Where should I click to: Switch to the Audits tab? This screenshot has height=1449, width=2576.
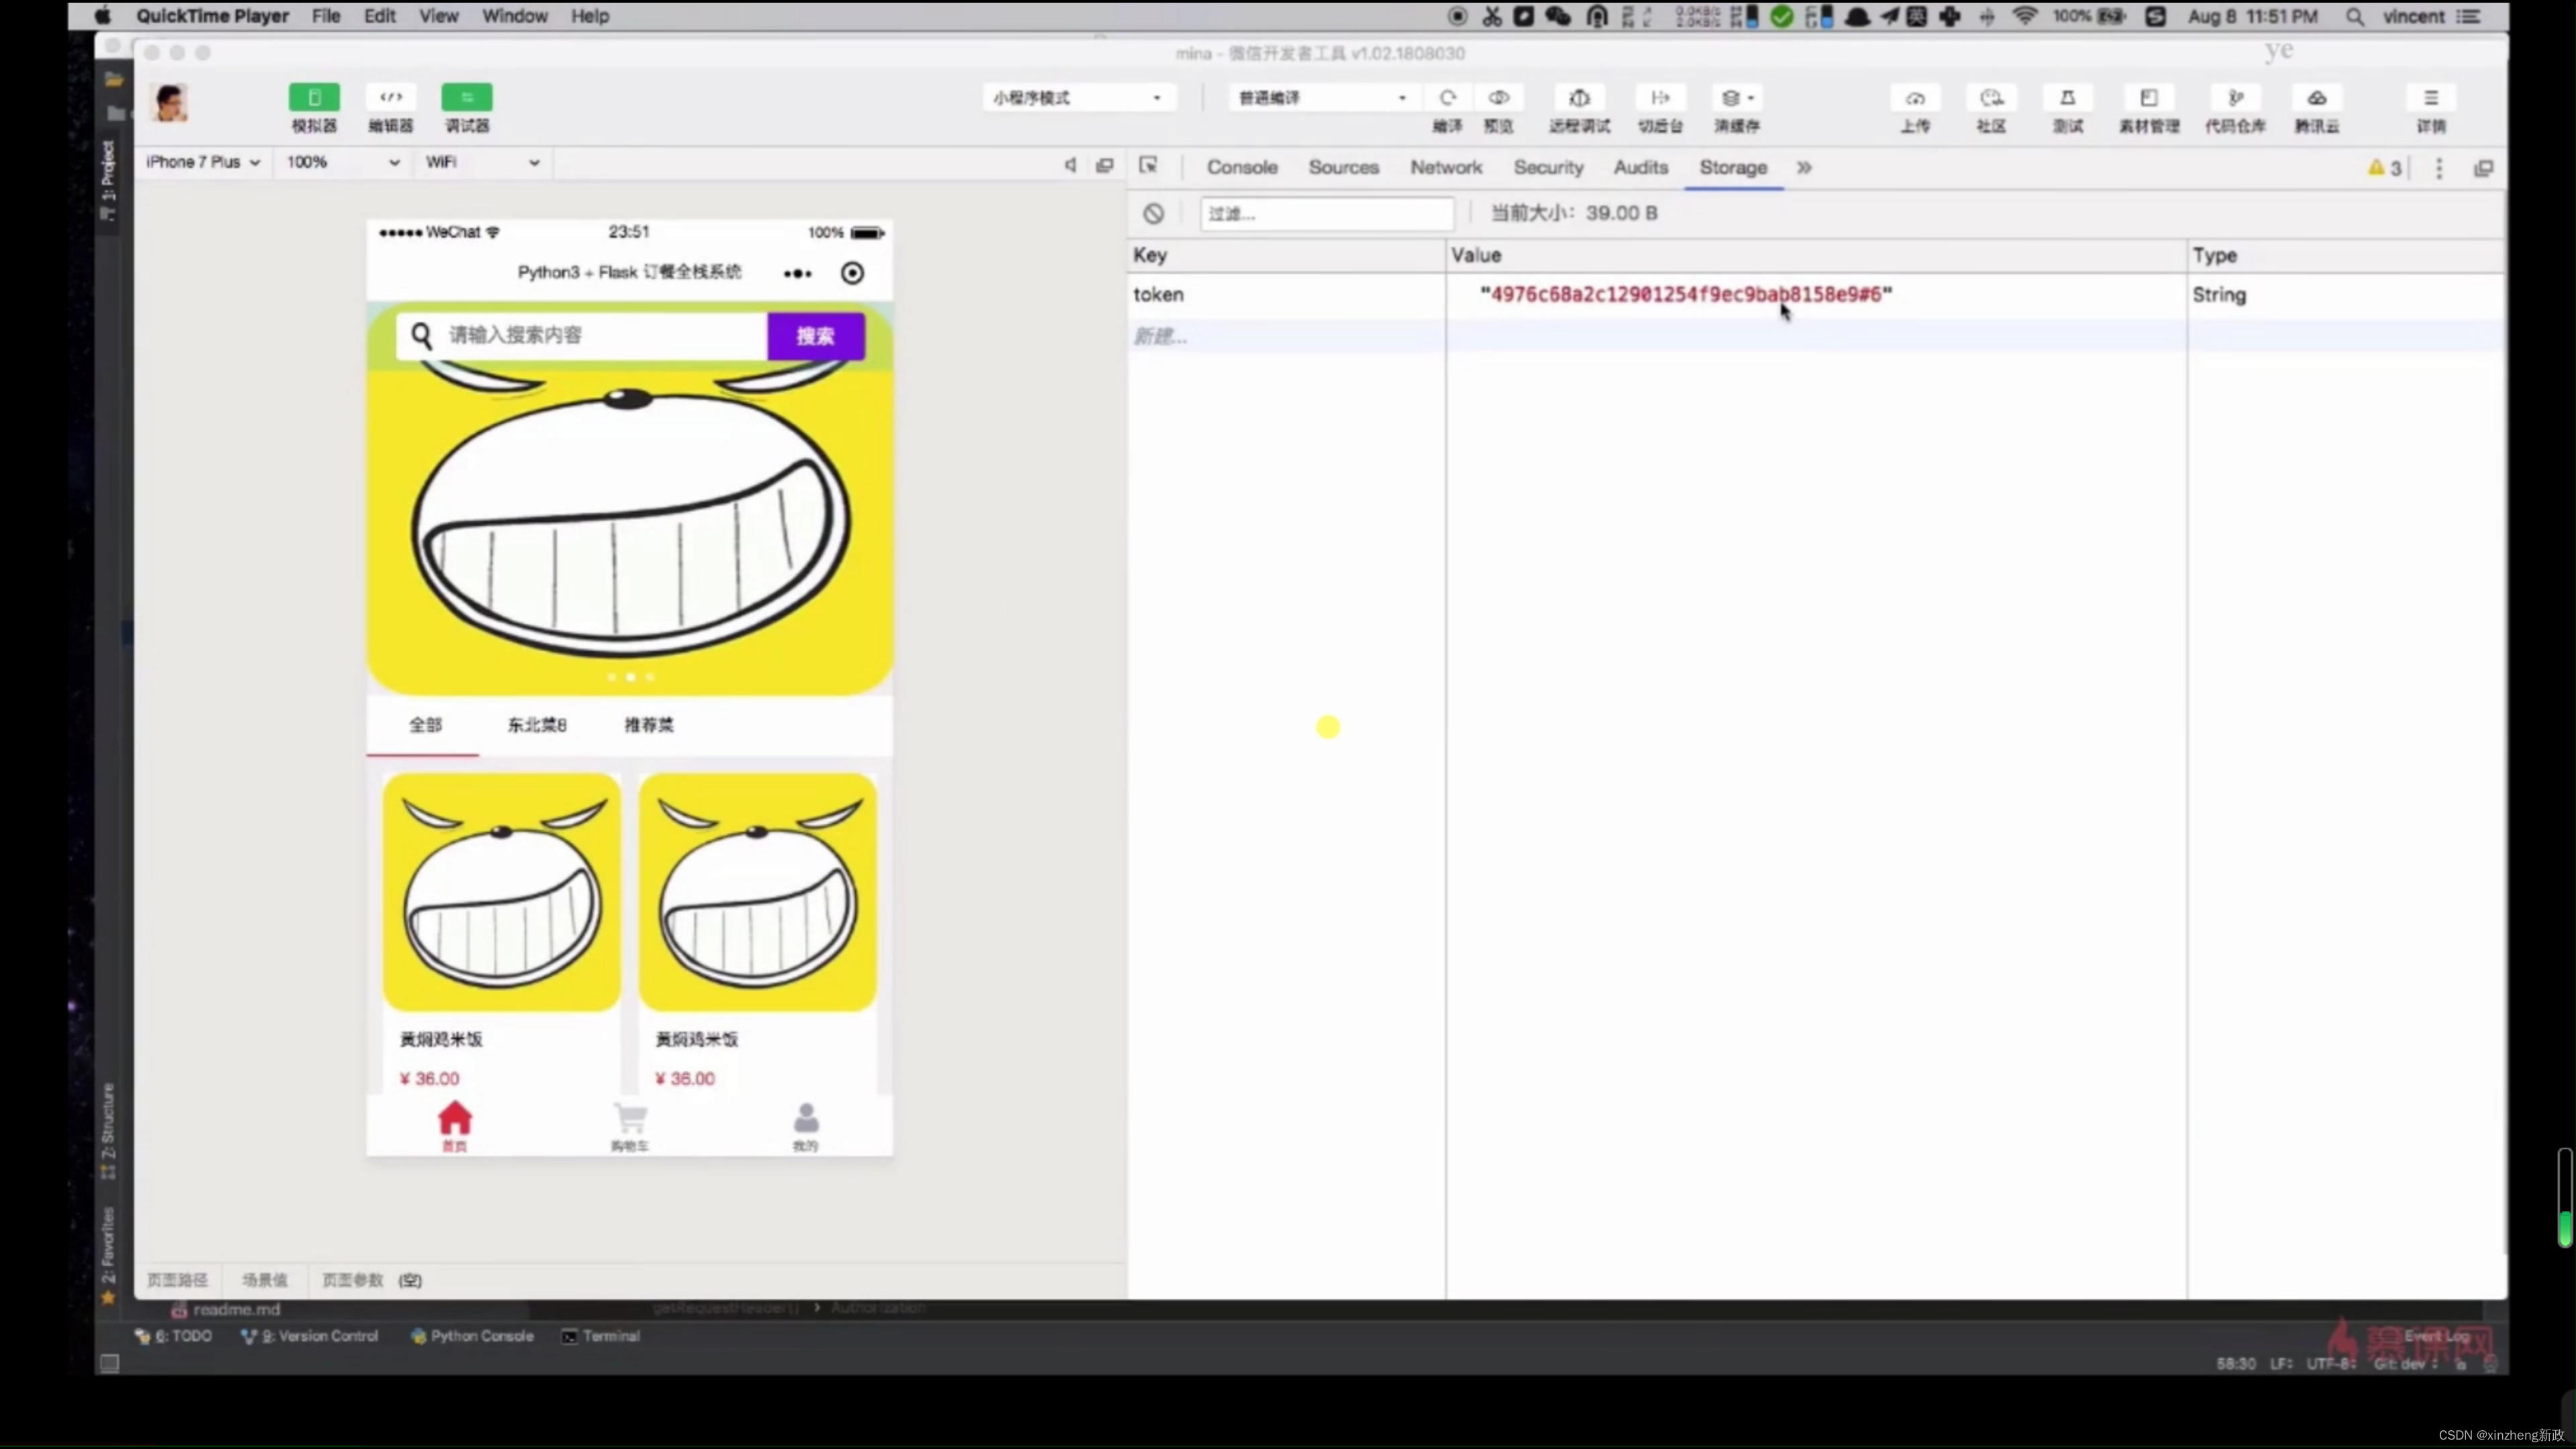coord(1641,168)
